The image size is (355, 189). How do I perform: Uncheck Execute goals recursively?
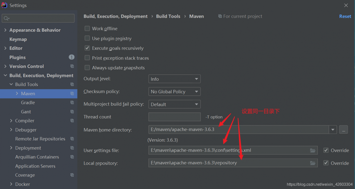87,48
